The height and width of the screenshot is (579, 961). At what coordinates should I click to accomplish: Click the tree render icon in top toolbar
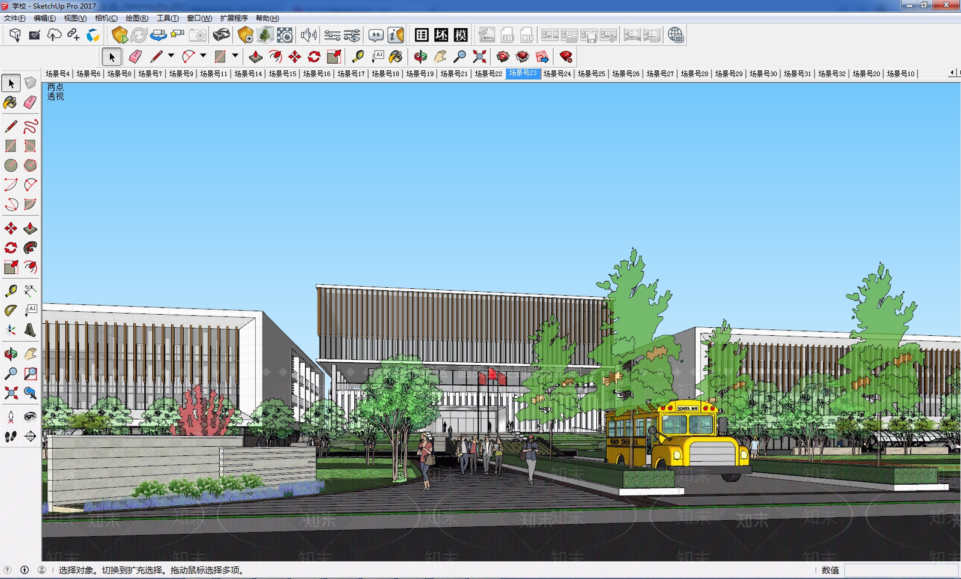(265, 35)
